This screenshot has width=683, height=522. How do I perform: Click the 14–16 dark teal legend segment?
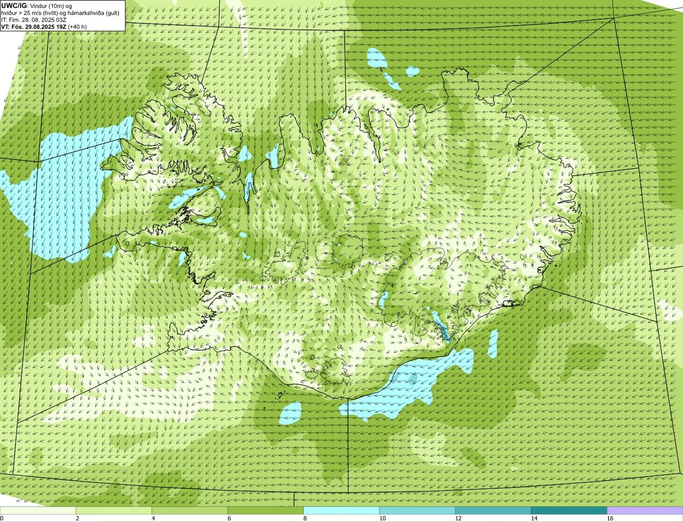(x=569, y=511)
